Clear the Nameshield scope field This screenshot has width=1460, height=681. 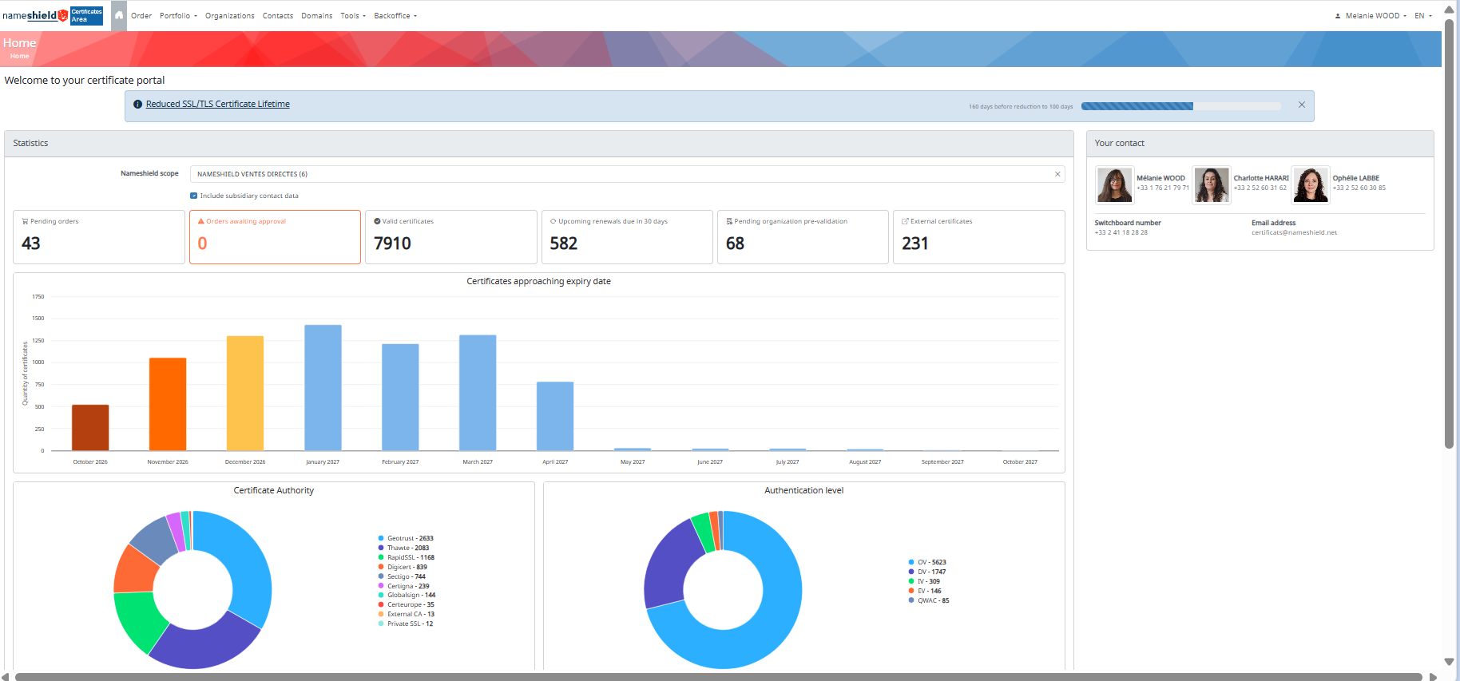[x=1057, y=174]
